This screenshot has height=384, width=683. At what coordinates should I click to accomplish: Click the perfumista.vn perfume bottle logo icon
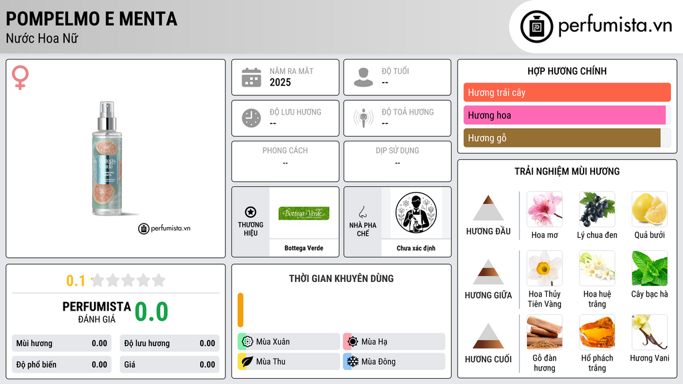pyautogui.click(x=537, y=27)
